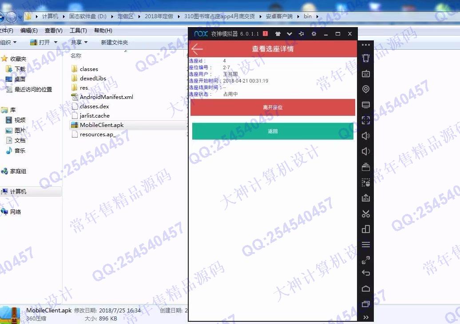Open Nox settings gear icon
Screen dimensions: 460x324
(313, 34)
